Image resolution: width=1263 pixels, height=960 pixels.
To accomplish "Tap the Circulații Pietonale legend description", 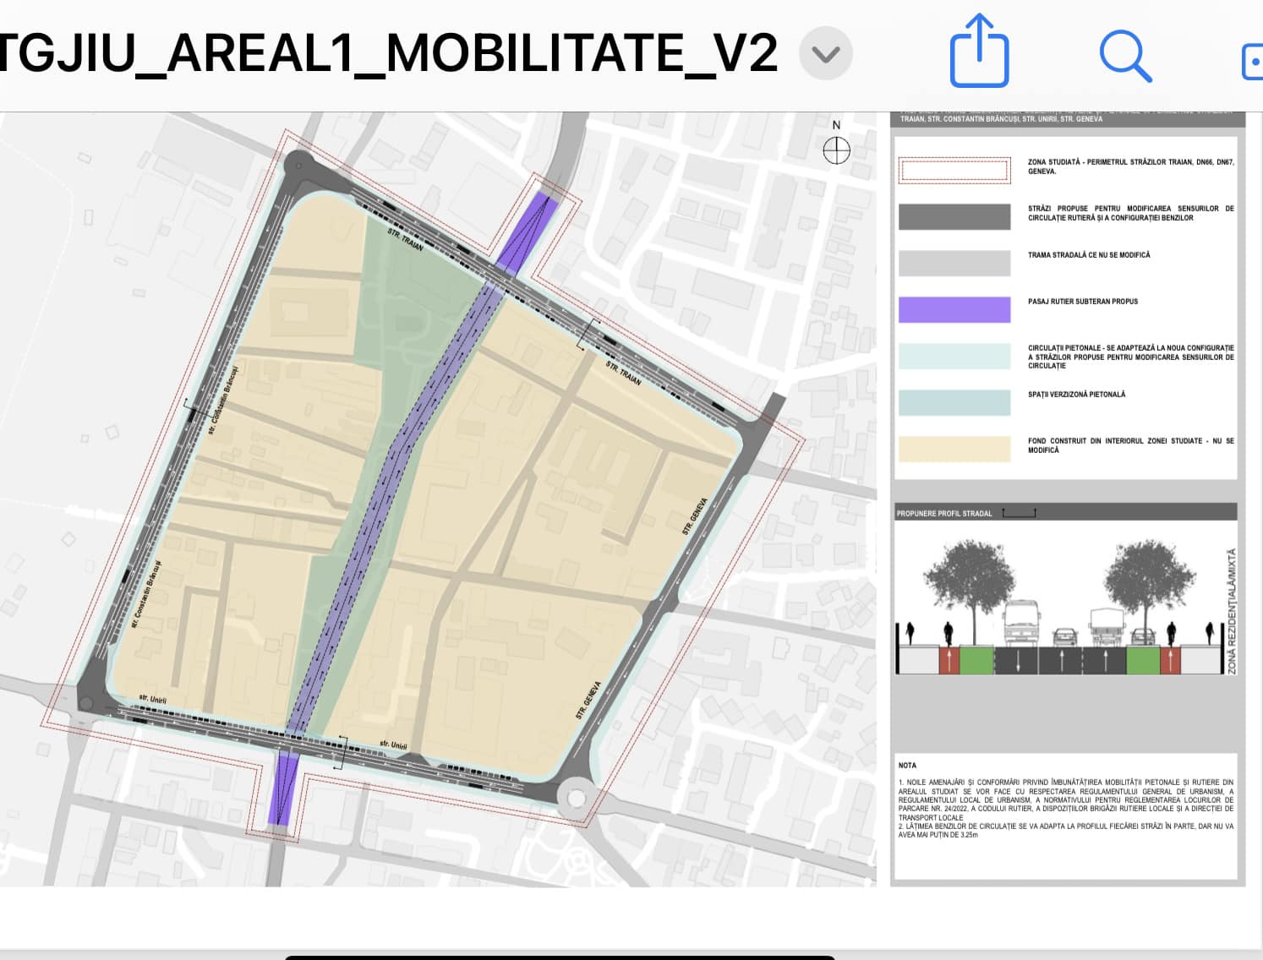I will coord(1130,357).
